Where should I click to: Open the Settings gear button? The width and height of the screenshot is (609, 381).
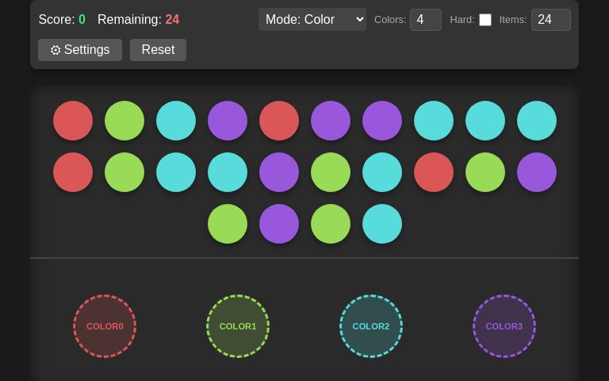tap(80, 50)
